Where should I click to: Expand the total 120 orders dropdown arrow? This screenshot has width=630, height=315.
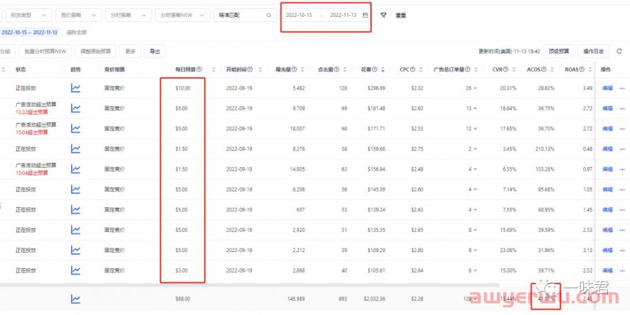pos(475,299)
